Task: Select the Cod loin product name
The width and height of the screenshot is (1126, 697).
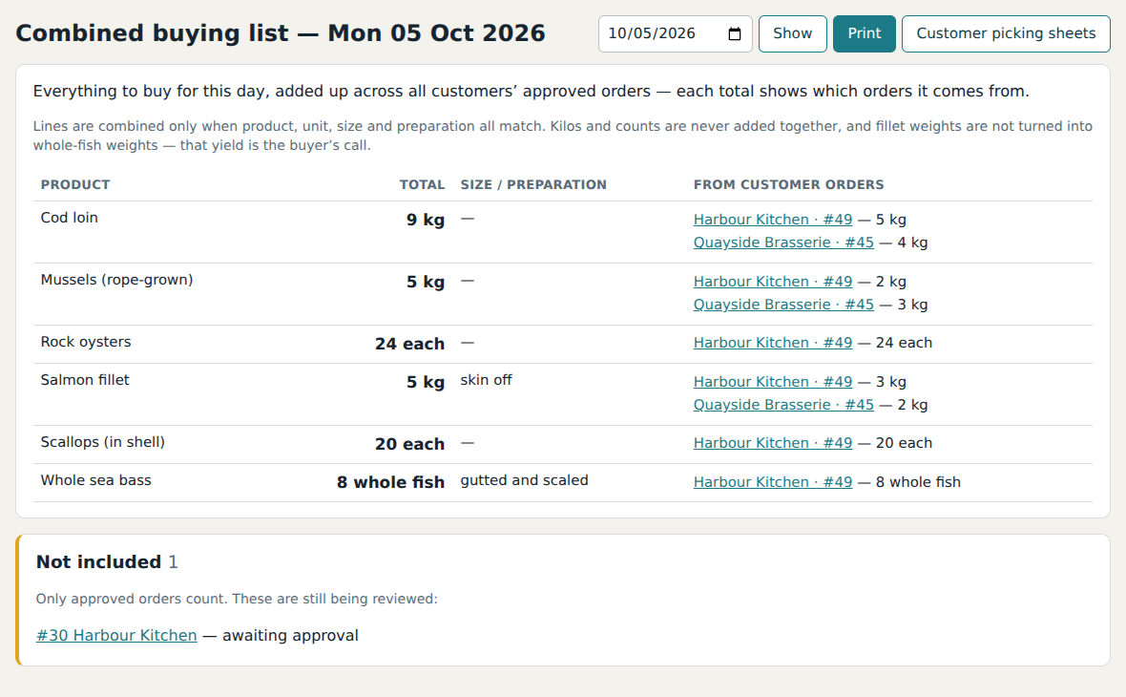Action: pos(69,218)
